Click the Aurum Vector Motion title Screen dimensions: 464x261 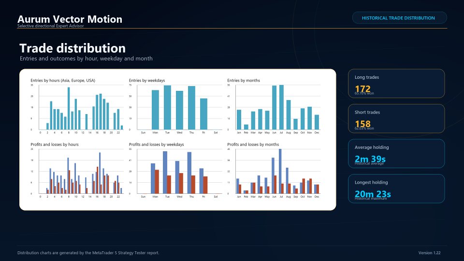(x=70, y=19)
